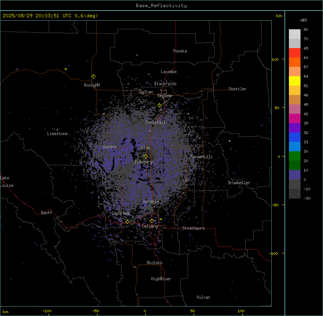Pick the lightest gray 70-80 dBZ legend swatch
The width and height of the screenshot is (323, 316).
(x=295, y=34)
